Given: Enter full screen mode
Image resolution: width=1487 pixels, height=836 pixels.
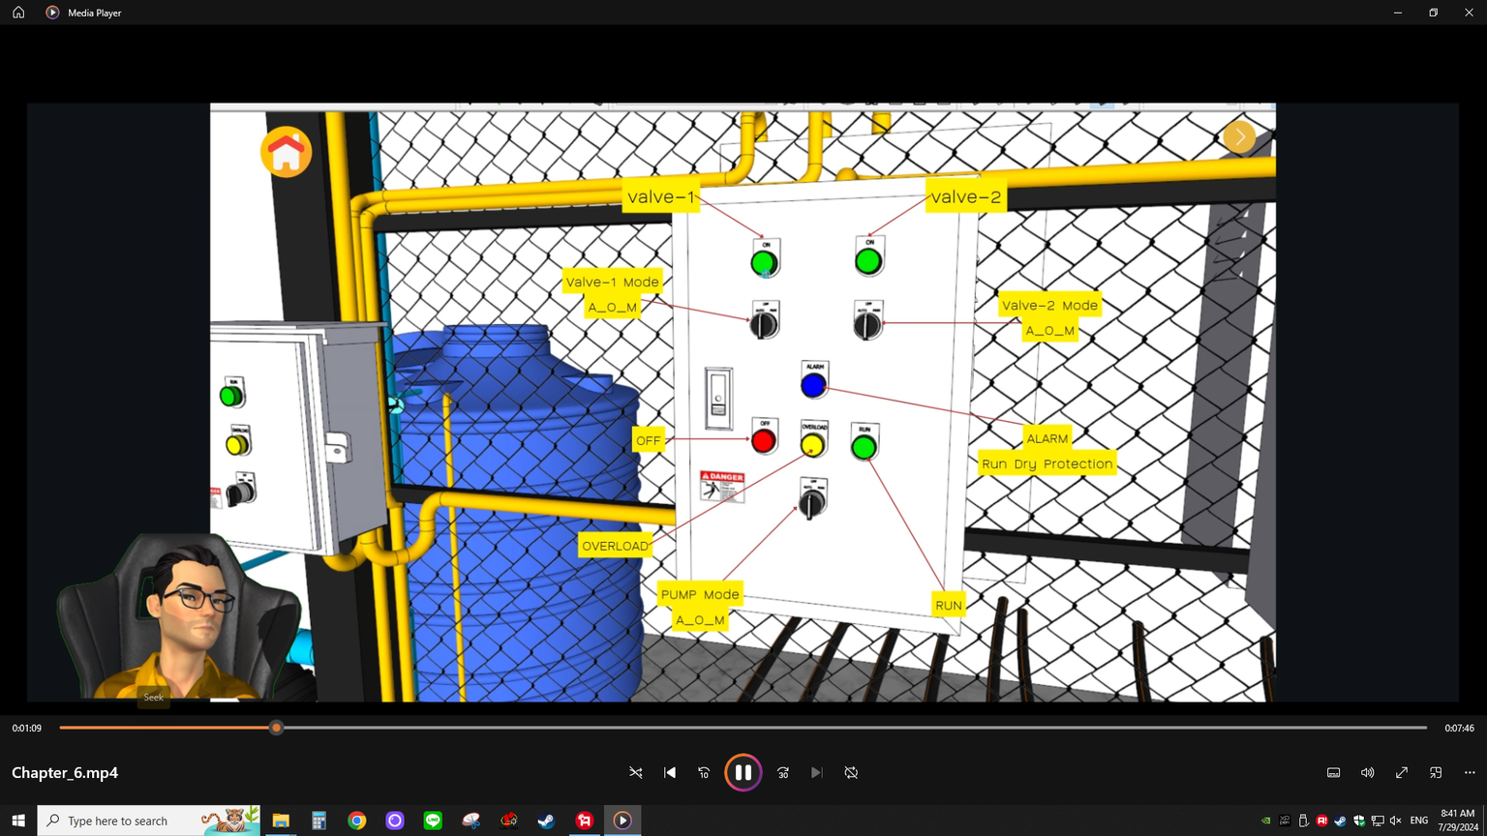Looking at the screenshot, I should [1401, 772].
